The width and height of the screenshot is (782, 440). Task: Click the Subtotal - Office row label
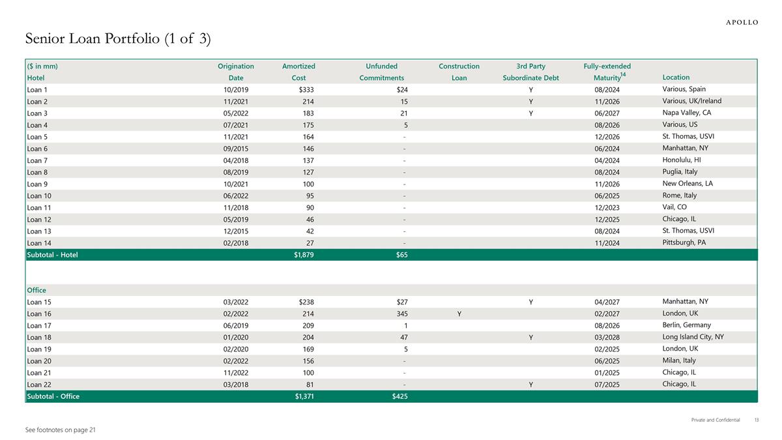pyautogui.click(x=53, y=396)
